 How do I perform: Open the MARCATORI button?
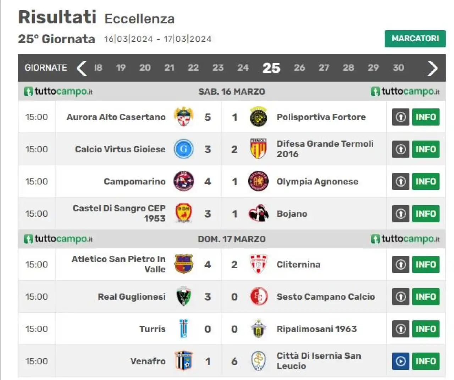pos(415,38)
